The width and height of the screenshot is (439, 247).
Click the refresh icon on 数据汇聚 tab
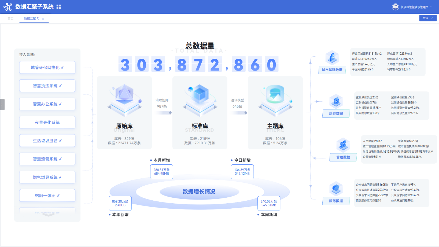38,18
